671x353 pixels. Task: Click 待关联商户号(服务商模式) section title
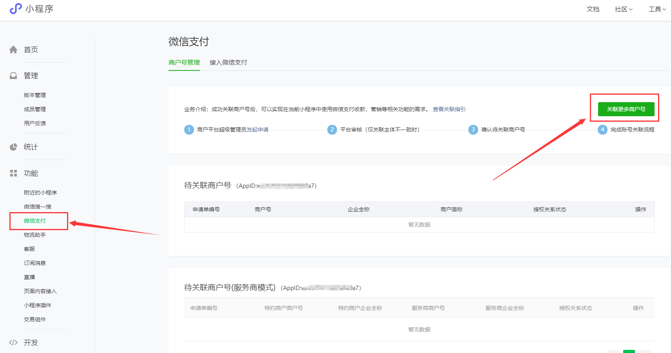(230, 288)
